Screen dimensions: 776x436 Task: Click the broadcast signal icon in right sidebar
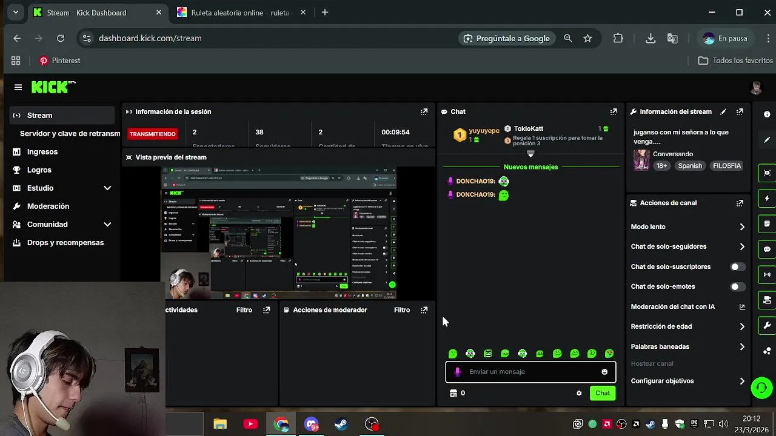[x=767, y=274]
